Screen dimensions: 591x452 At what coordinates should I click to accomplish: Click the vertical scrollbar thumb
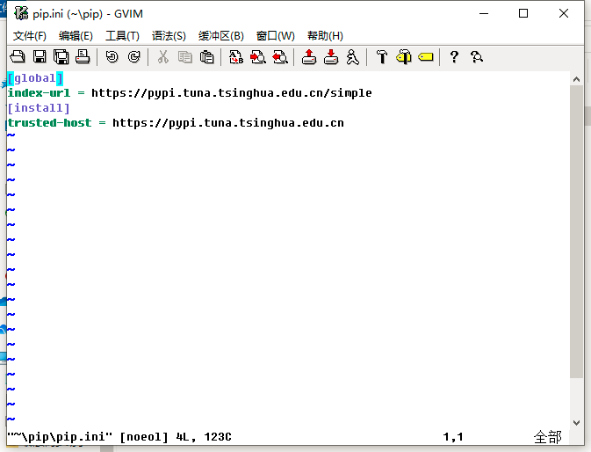click(x=576, y=231)
